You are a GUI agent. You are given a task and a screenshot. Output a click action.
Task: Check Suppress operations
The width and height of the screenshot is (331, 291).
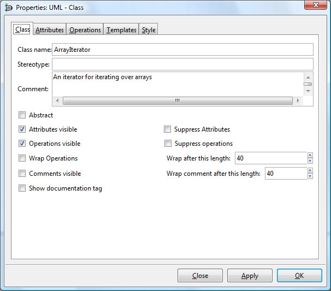168,143
